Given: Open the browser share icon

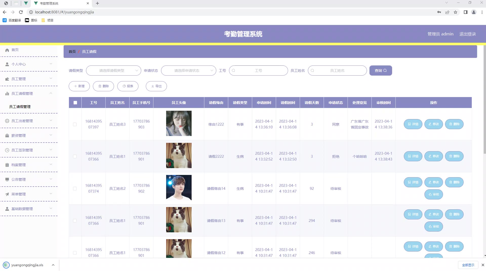Looking at the screenshot, I should click(x=448, y=12).
